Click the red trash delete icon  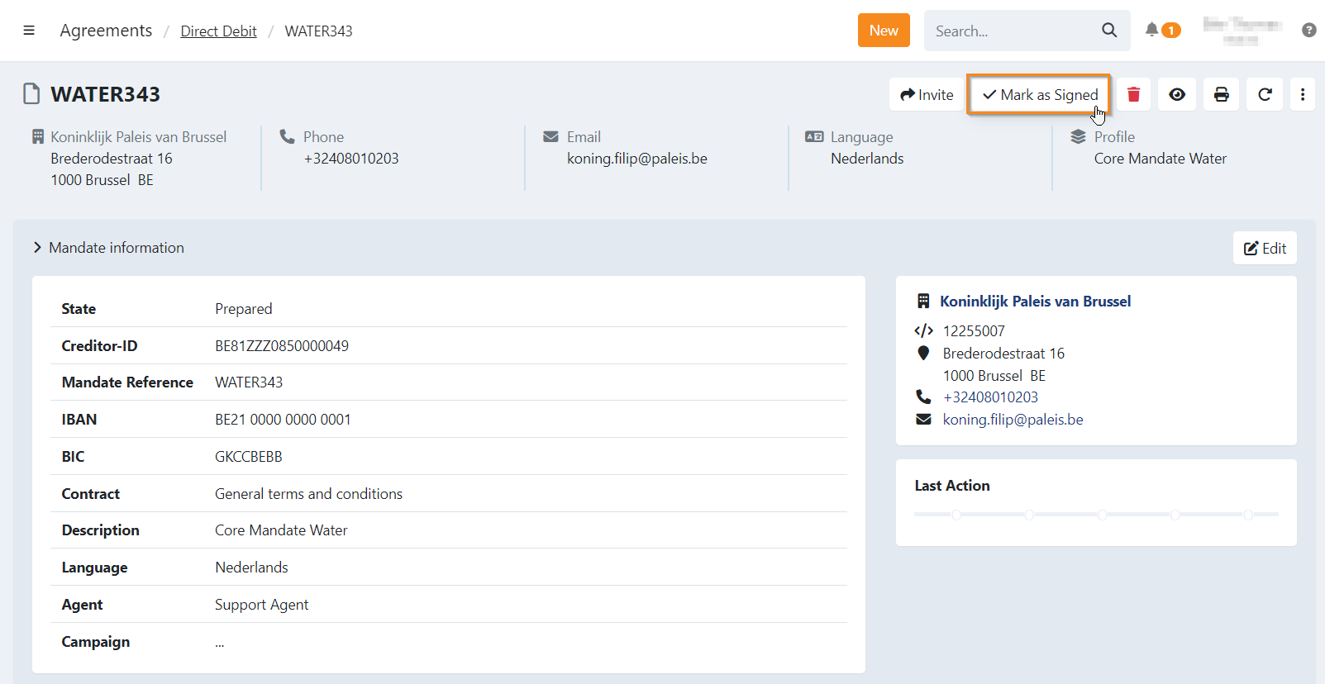(1133, 95)
